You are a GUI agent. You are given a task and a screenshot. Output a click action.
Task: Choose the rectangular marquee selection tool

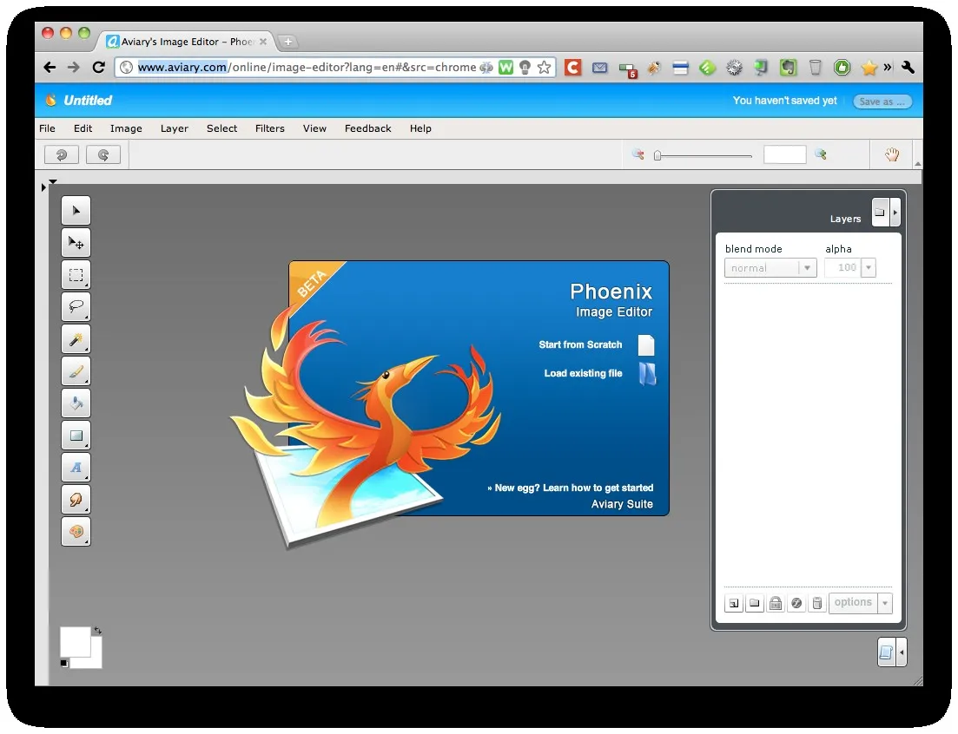pos(76,274)
